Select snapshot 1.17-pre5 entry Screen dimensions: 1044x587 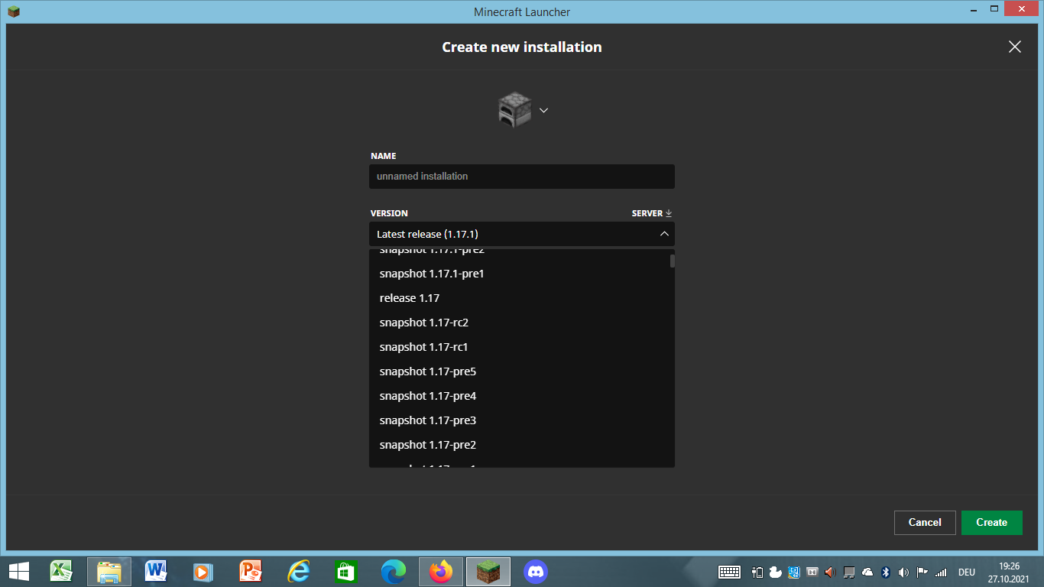point(428,371)
